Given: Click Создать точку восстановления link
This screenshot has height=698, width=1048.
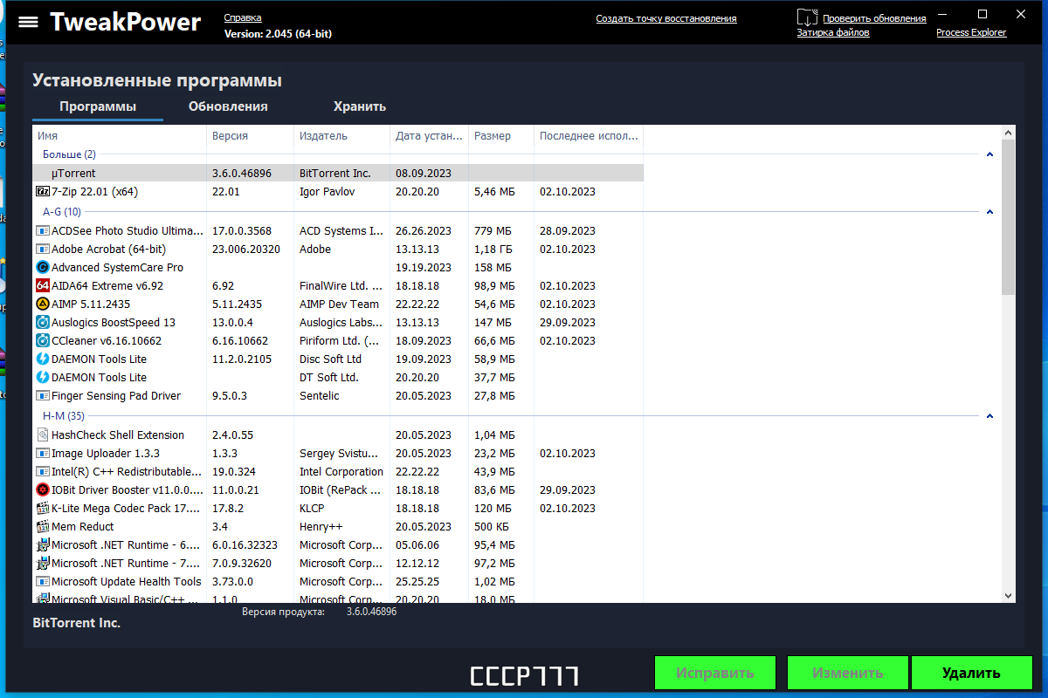Looking at the screenshot, I should click(666, 18).
